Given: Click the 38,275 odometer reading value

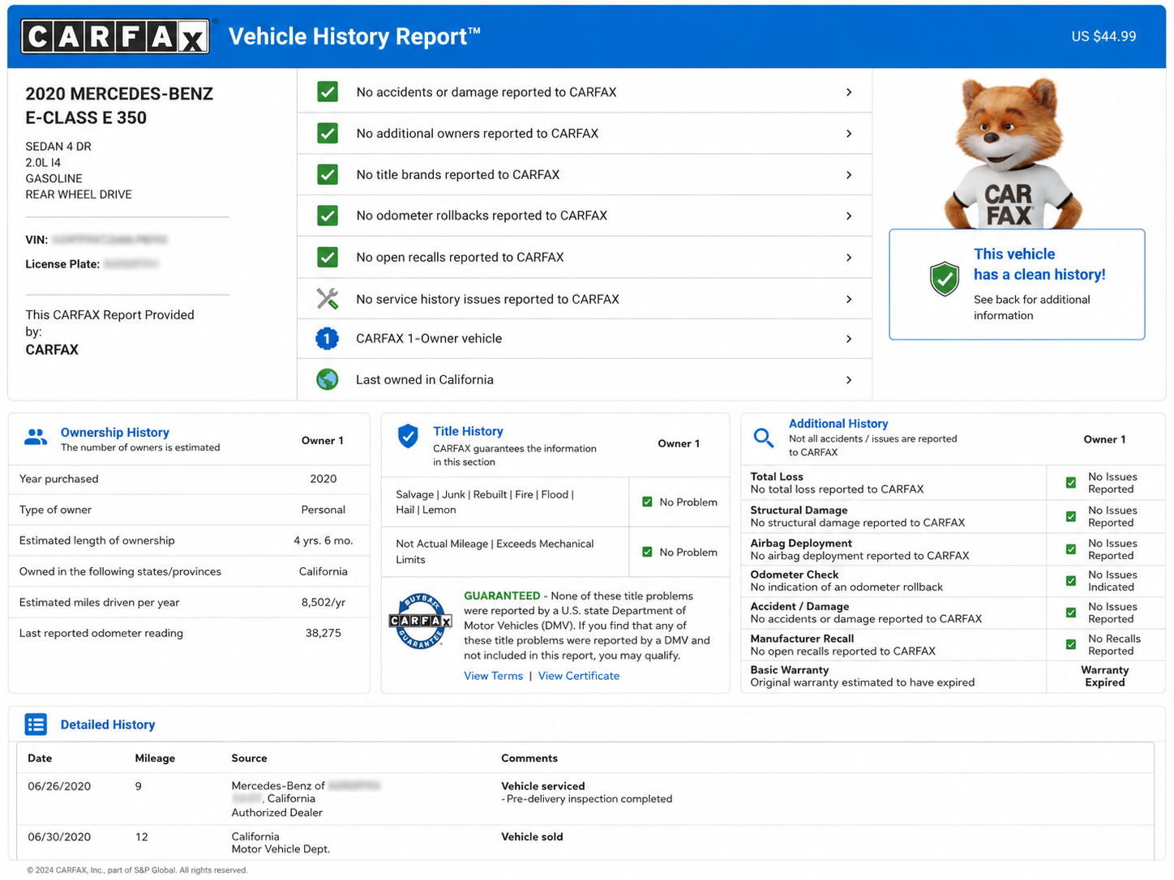Looking at the screenshot, I should (323, 633).
